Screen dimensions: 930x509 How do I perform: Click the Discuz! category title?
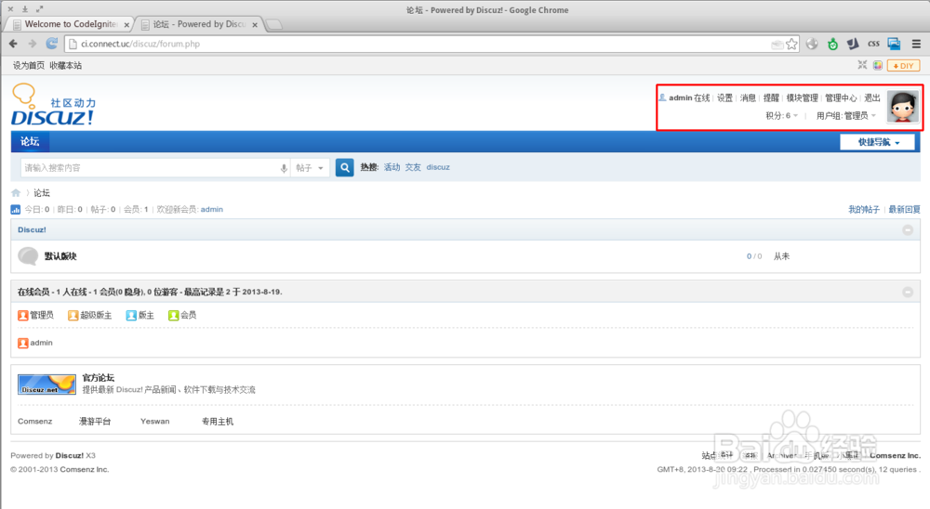pyautogui.click(x=32, y=230)
